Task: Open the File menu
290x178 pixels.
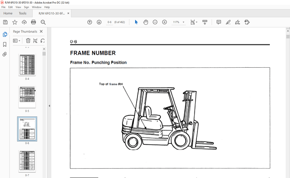Action: click(x=4, y=7)
